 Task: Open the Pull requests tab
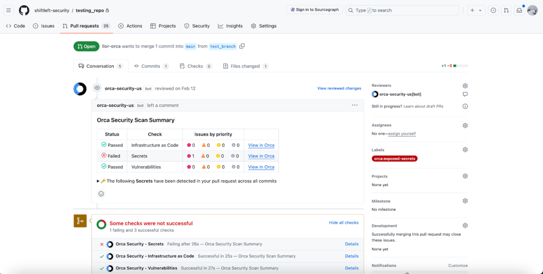pyautogui.click(x=86, y=26)
